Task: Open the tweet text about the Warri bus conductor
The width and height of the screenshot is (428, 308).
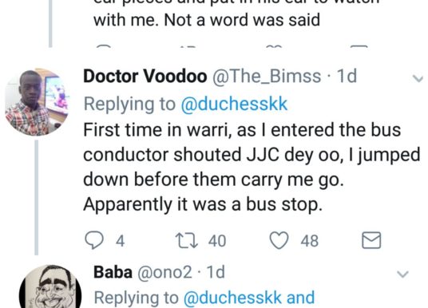Action: point(252,167)
